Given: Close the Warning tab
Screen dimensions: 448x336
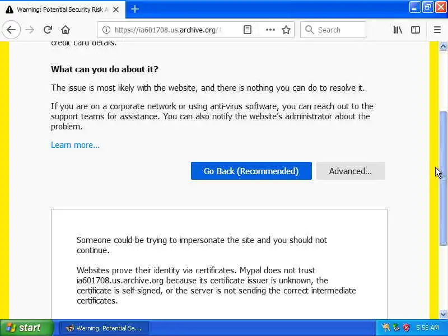Looking at the screenshot, I should [116, 10].
